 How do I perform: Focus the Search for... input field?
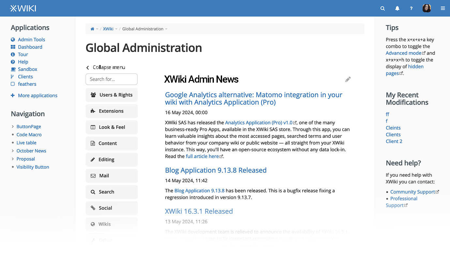click(112, 79)
